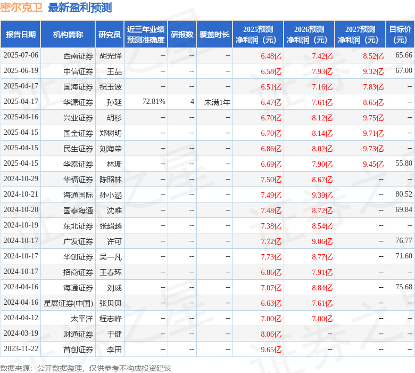This screenshot has width=415, height=373.
Task: Select the 覆盖时长 column header
Action: point(214,35)
